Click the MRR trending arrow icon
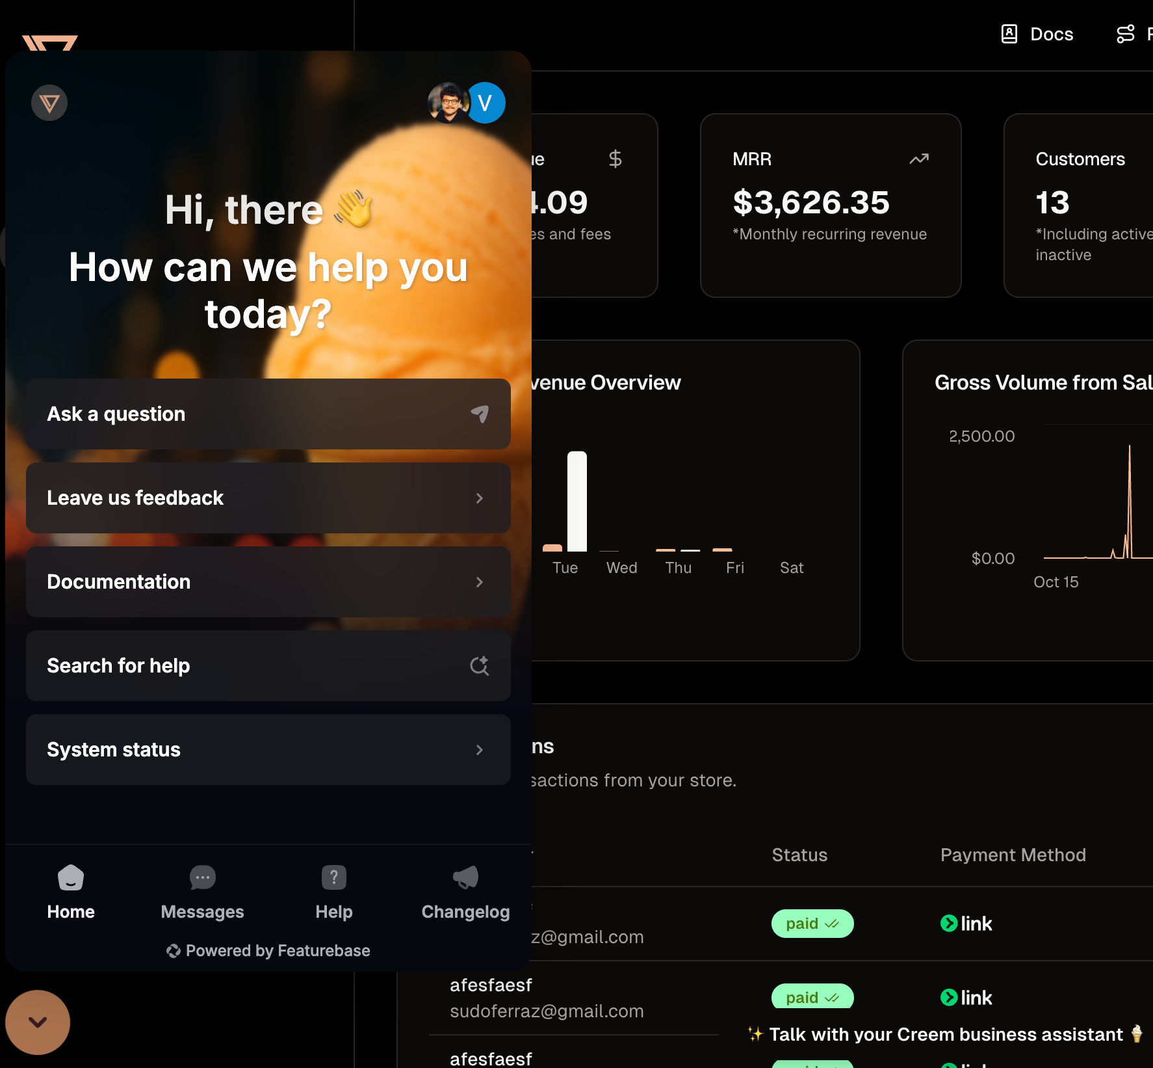The height and width of the screenshot is (1068, 1153). click(x=919, y=159)
